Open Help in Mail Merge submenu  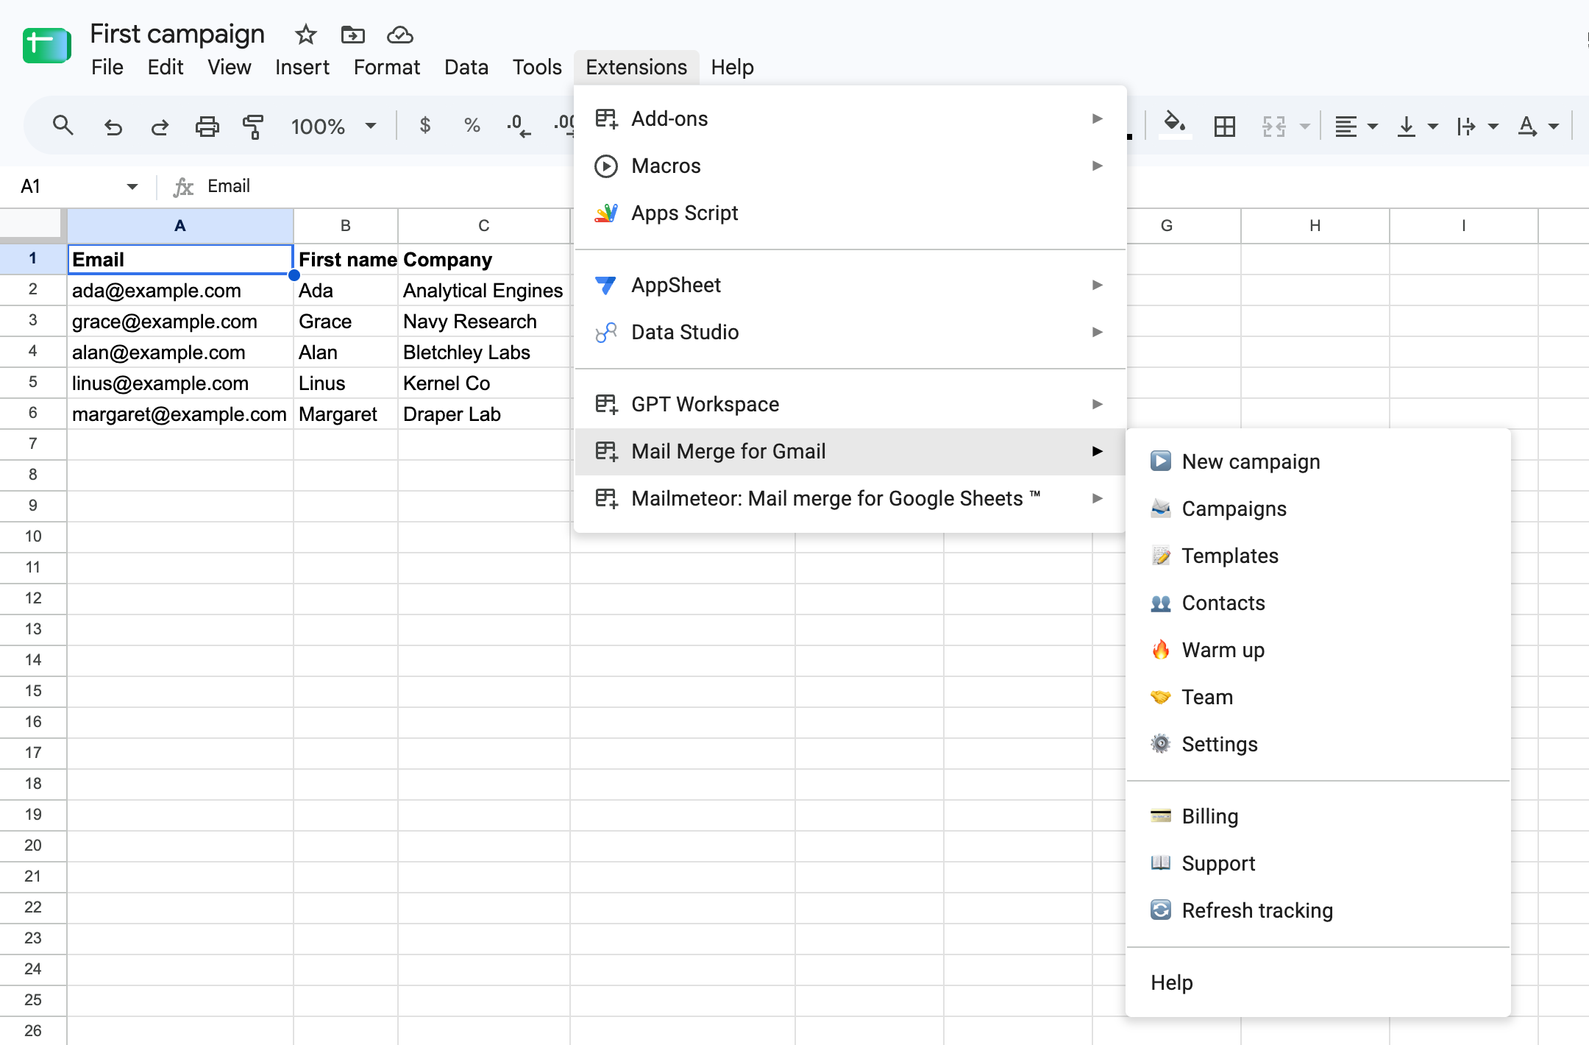pyautogui.click(x=1318, y=982)
